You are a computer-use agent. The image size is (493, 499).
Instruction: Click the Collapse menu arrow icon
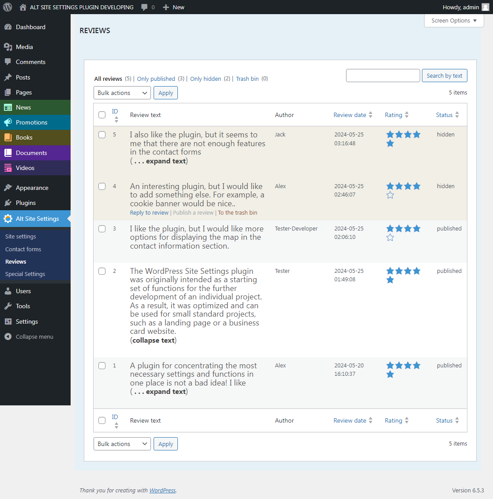click(8, 336)
